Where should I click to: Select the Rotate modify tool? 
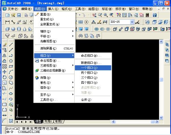pos(4,77)
